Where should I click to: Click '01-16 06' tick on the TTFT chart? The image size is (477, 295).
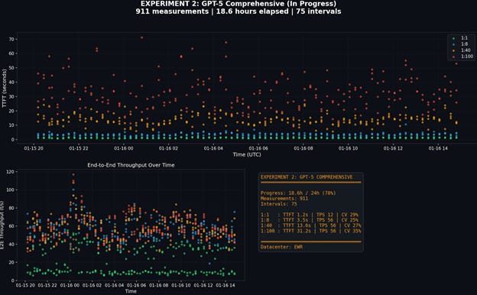pos(258,148)
